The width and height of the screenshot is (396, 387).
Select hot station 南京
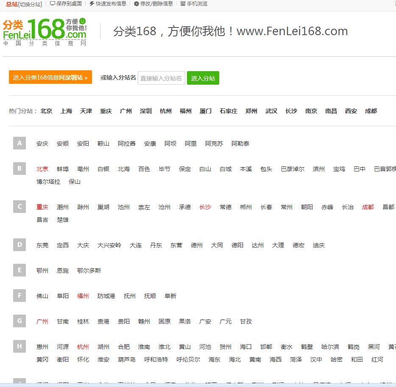pos(311,111)
